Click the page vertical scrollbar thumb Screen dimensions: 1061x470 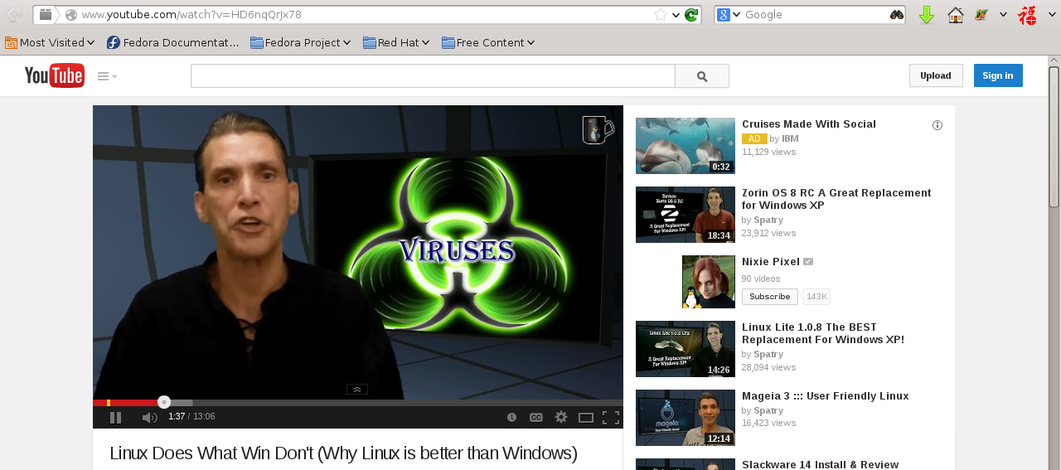click(x=1054, y=137)
